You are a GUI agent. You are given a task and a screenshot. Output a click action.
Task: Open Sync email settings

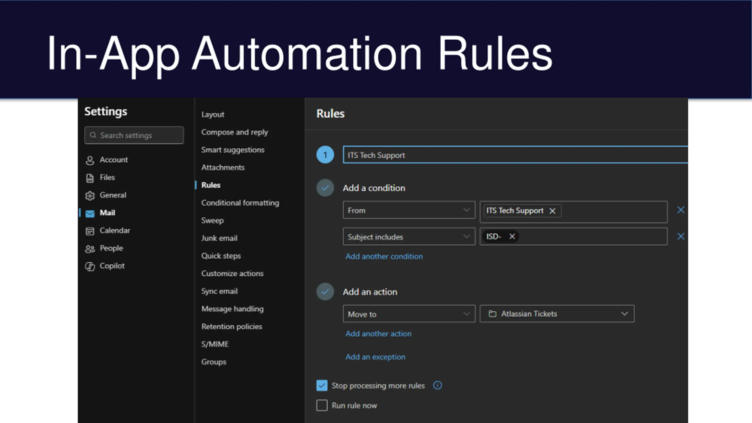(219, 291)
